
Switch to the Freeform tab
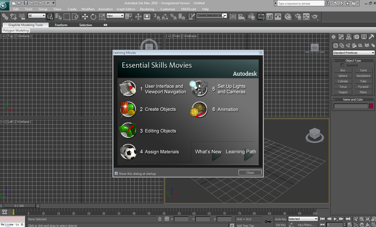(61, 25)
